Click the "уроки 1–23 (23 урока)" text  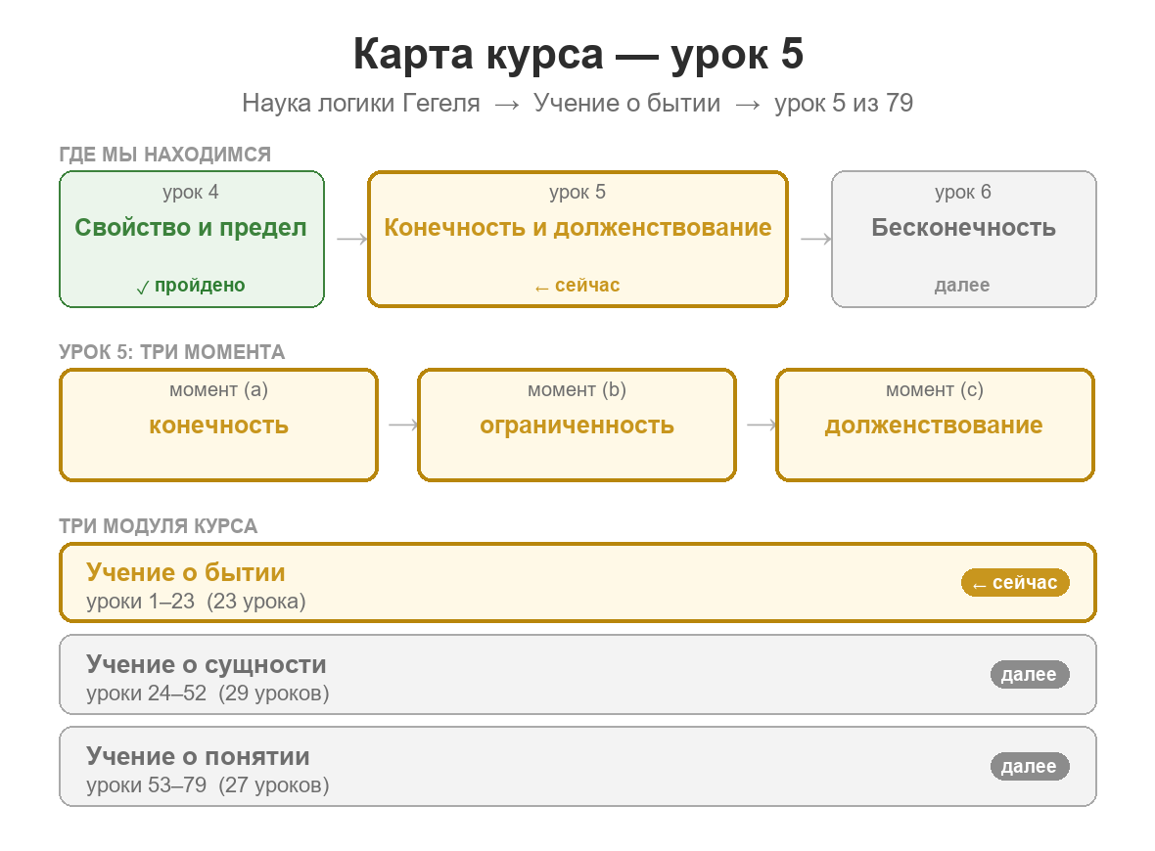196,602
